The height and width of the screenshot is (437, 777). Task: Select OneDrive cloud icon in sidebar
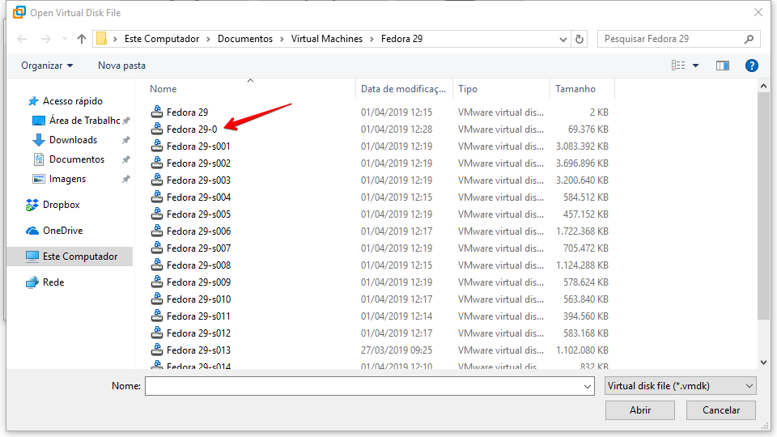[x=32, y=231]
